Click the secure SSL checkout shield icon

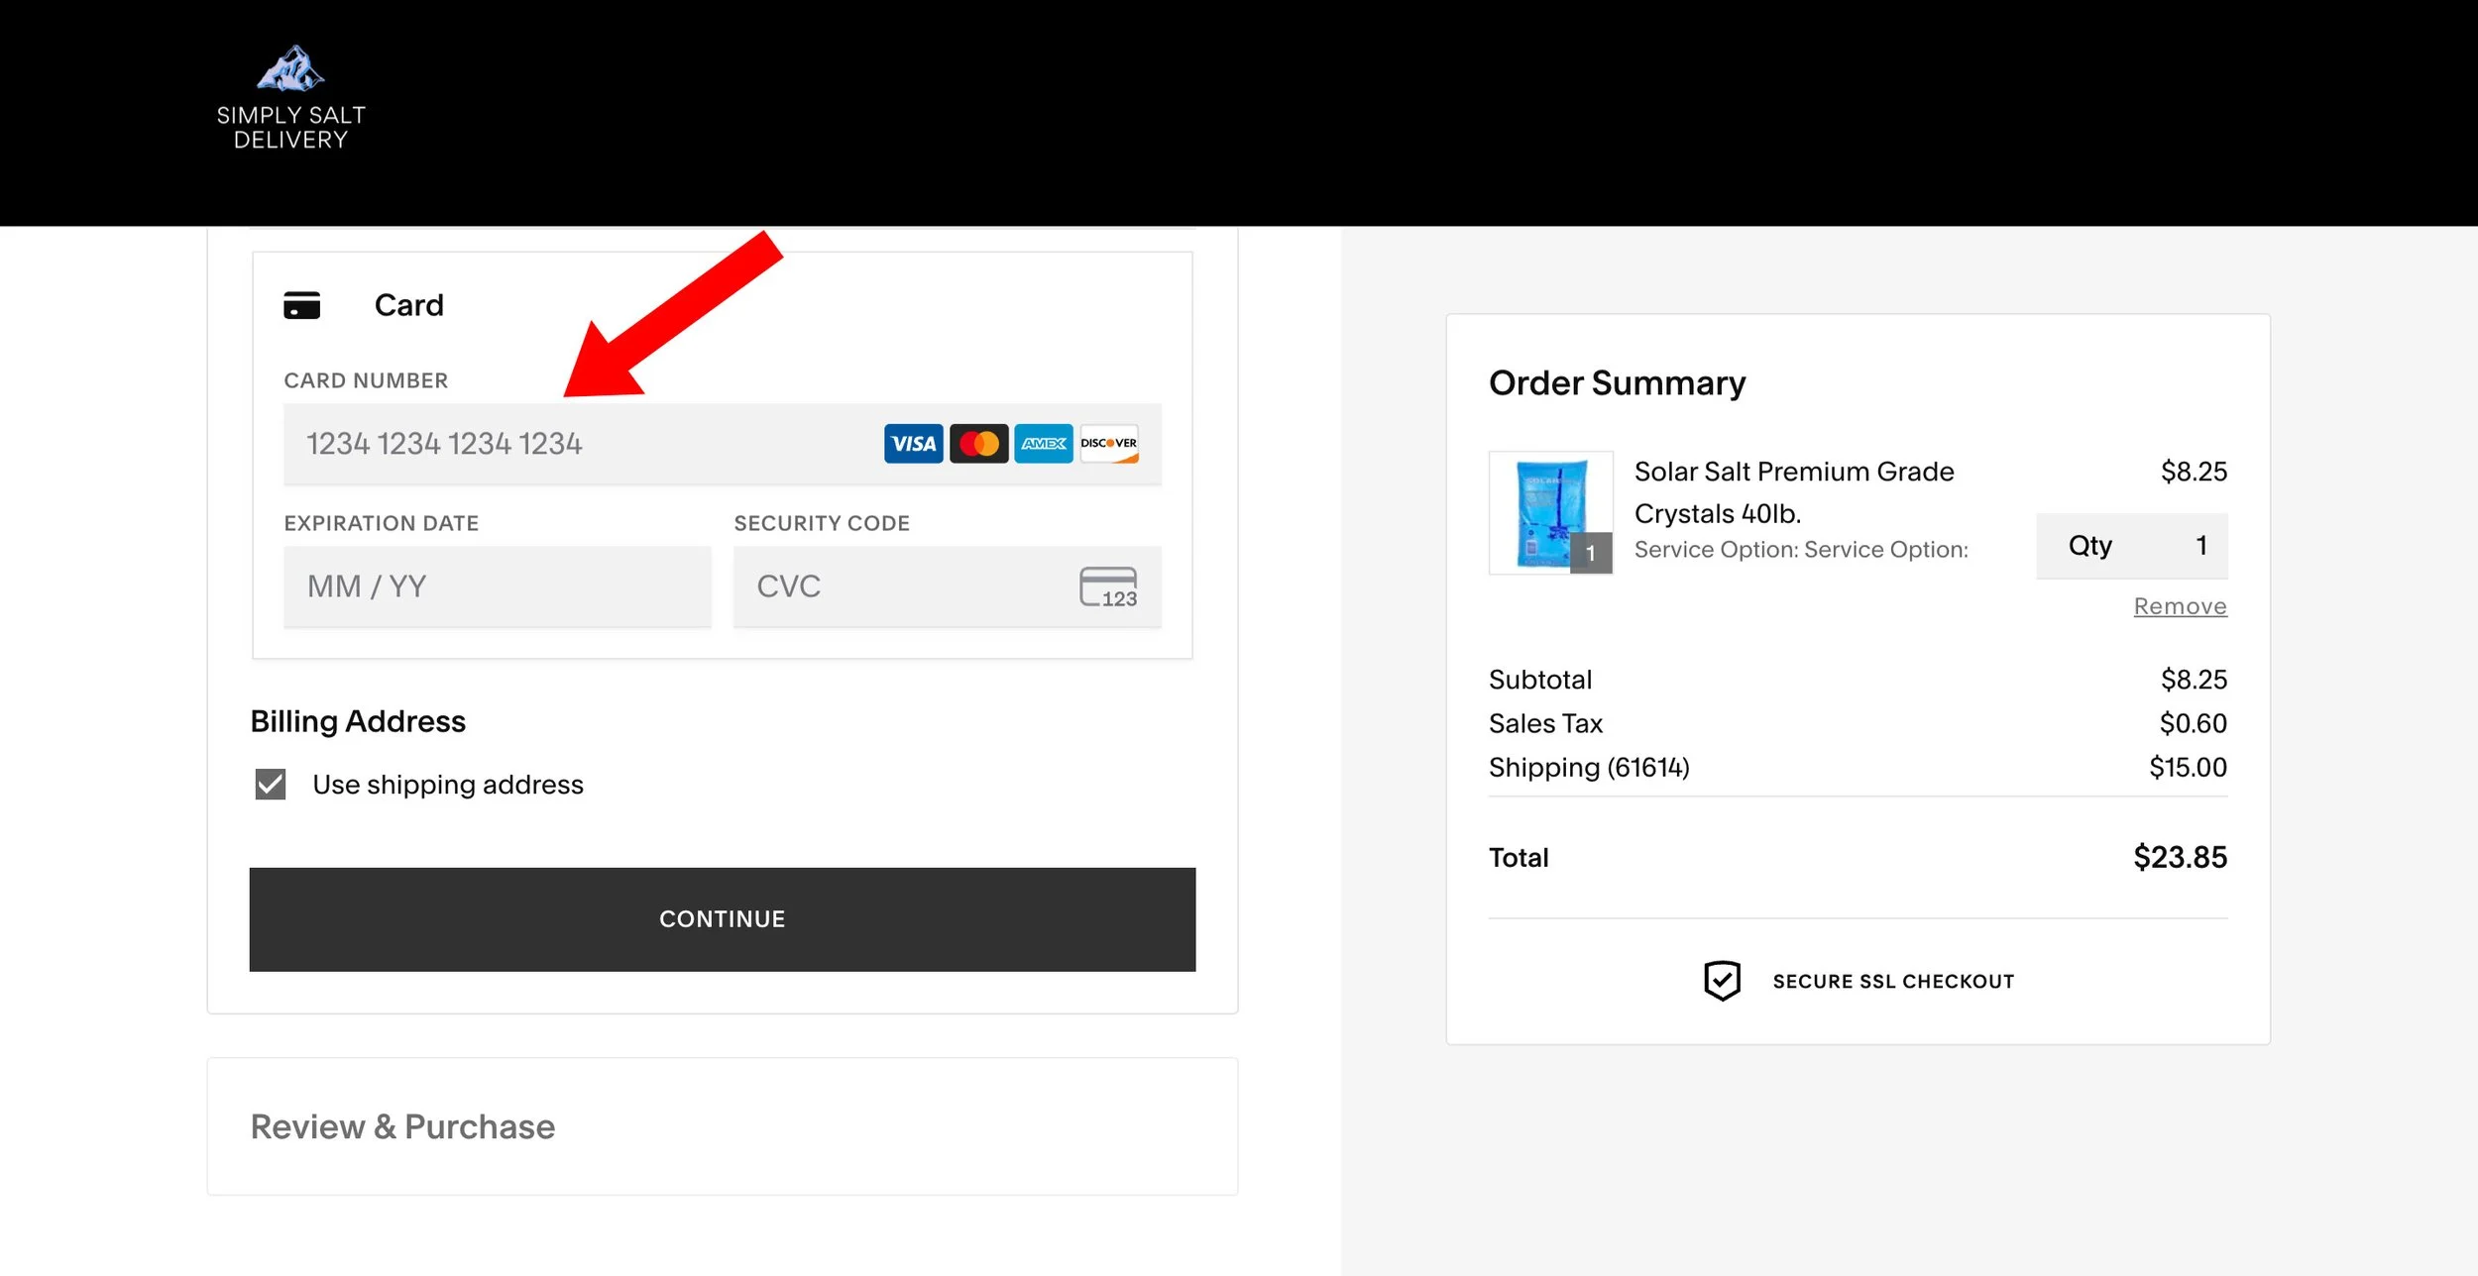(x=1723, y=980)
